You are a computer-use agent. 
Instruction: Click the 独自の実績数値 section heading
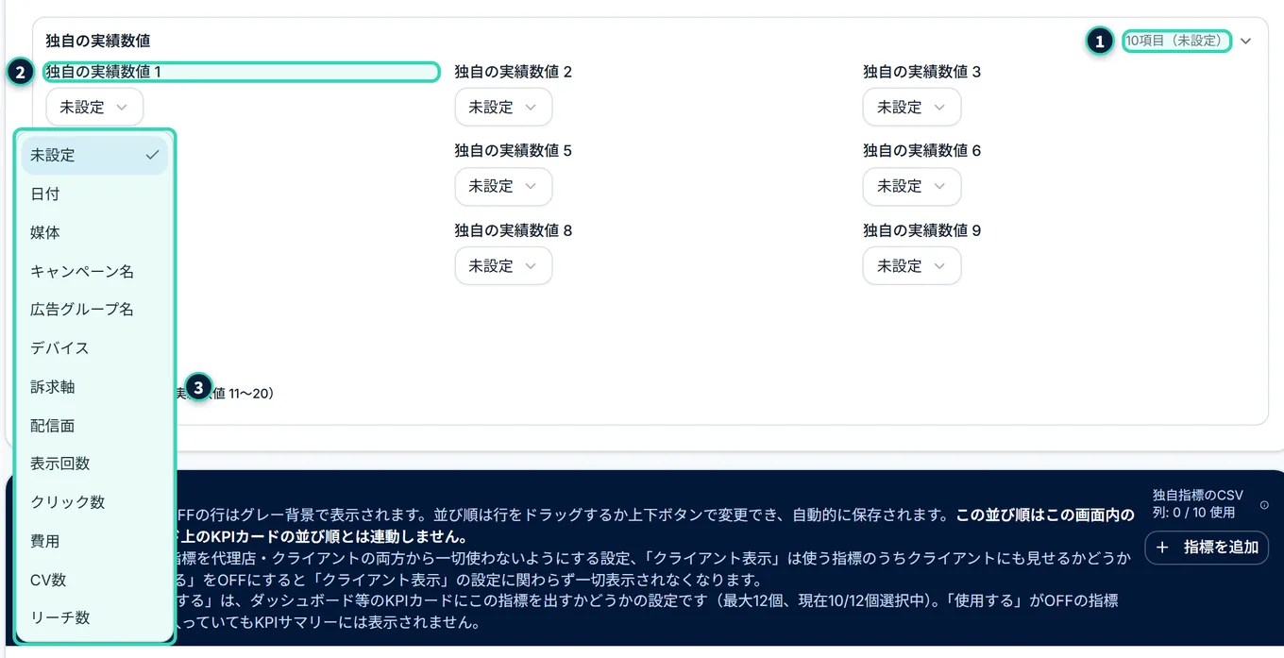(x=98, y=41)
